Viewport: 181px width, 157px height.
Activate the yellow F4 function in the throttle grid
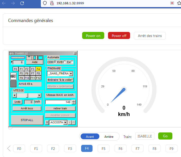[x=38, y=69]
